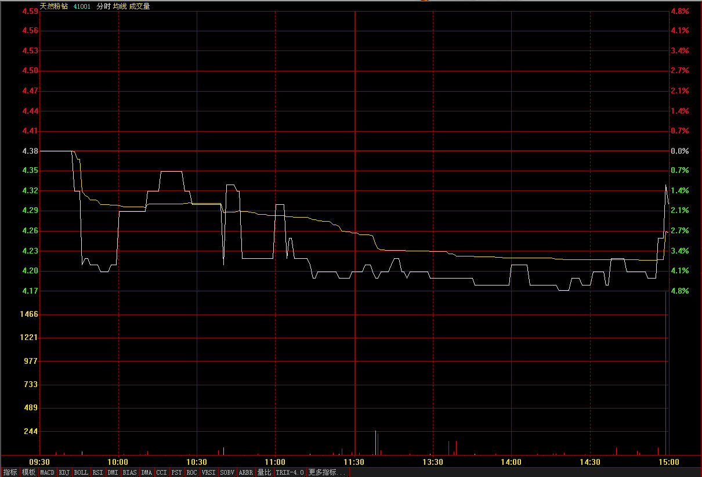This screenshot has height=477, width=702.
Task: Click the 15:00 time axis label
Action: (668, 462)
